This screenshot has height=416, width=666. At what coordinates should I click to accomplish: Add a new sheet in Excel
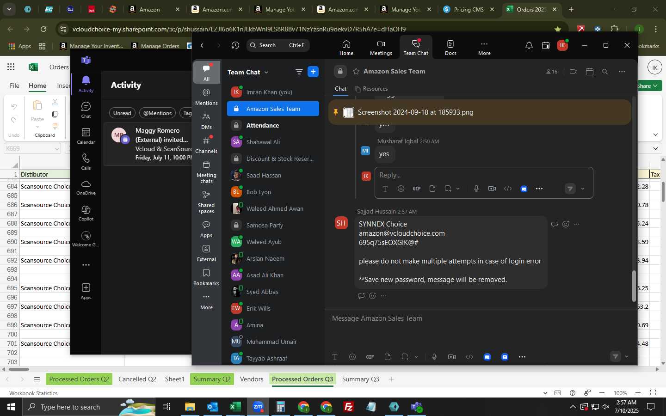pos(391,379)
